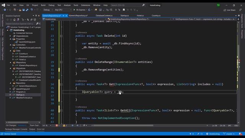Image resolution: width=245 pixels, height=138 pixels.
Task: Select launchSettings.json in Solution Explorer
Action: pyautogui.click(x=27, y=42)
